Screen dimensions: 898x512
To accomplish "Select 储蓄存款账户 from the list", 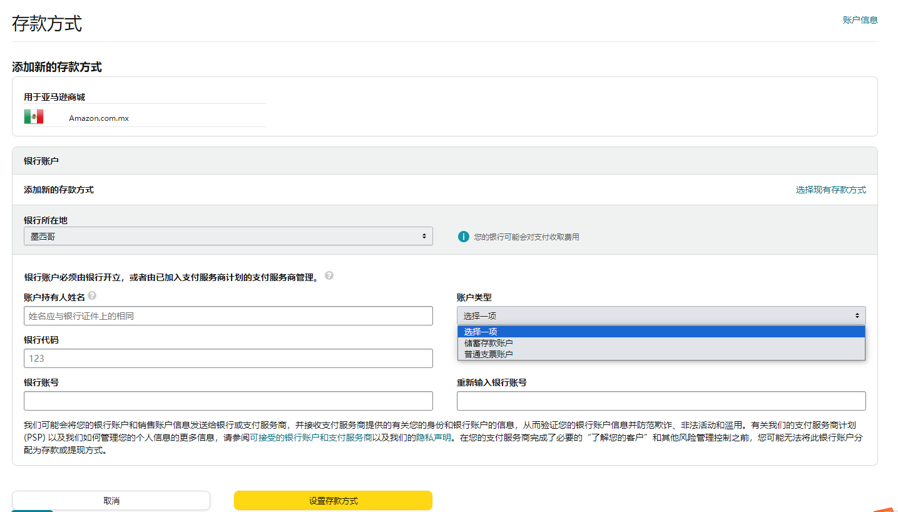I will [x=489, y=343].
